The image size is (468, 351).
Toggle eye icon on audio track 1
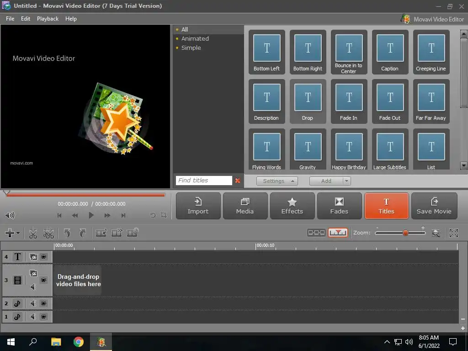[43, 317]
